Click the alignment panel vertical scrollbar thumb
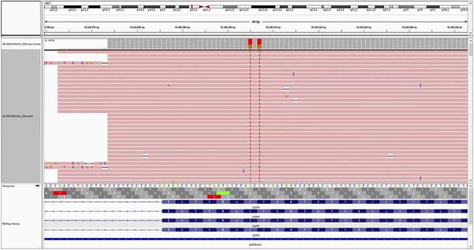This screenshot has height=250, width=474. [x=471, y=49]
